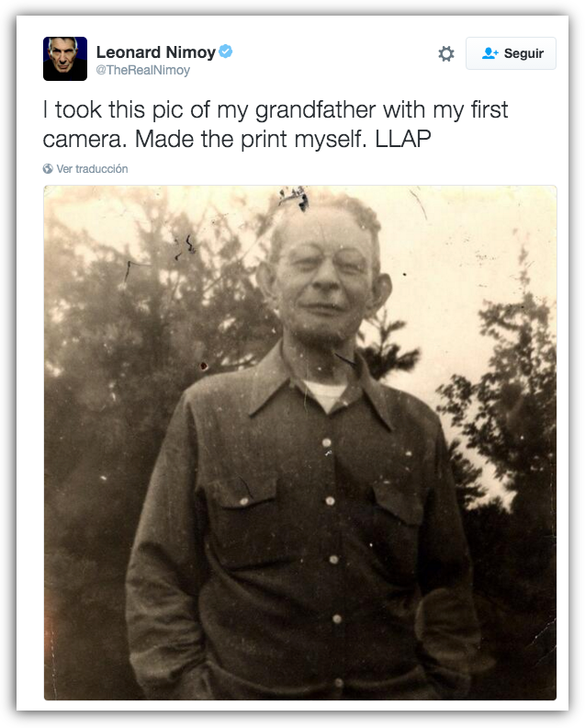Screen dimensions: 585x728
Task: Click the top shirt button in photo
Action: click(327, 442)
